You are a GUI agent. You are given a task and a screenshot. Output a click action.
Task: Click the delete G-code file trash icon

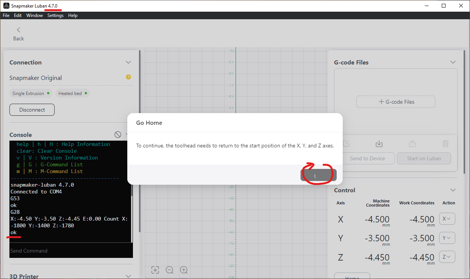pyautogui.click(x=446, y=144)
